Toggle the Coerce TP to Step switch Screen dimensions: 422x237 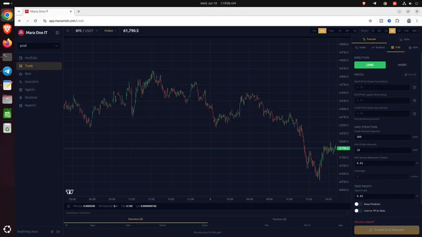pyautogui.click(x=357, y=210)
